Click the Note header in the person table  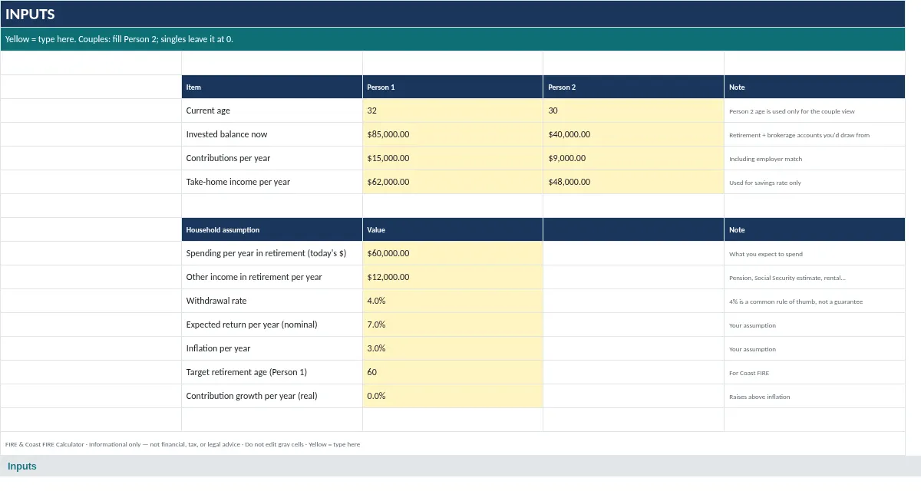point(814,87)
